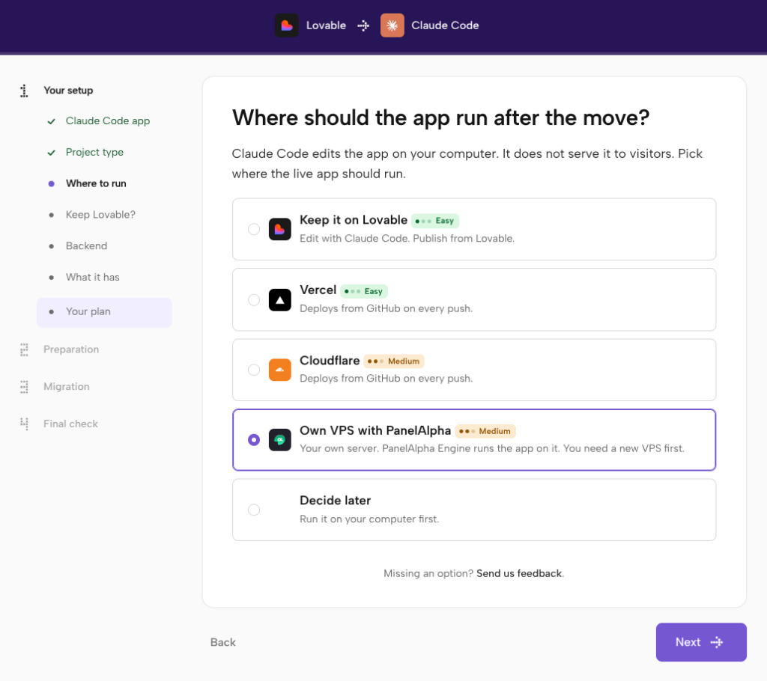Screen dimensions: 767x681
Task: Click the dotted arrow between Lovable and Claude Code
Action: tap(363, 26)
